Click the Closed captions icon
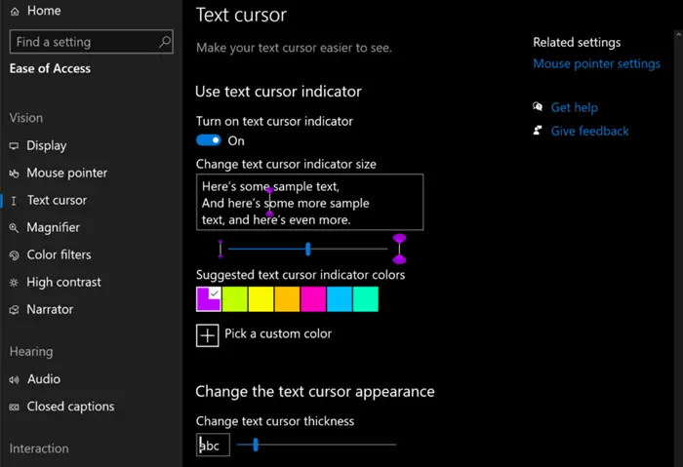This screenshot has height=467, width=683. 14,407
